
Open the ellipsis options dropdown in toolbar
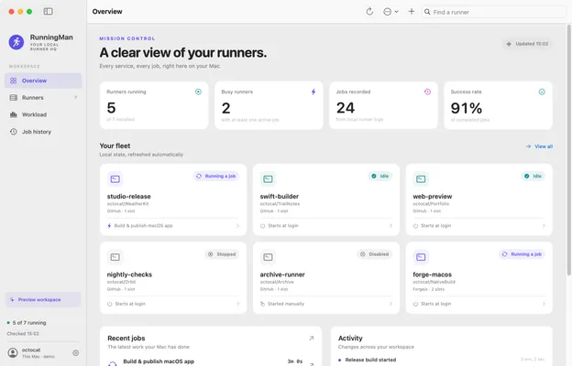pos(390,12)
